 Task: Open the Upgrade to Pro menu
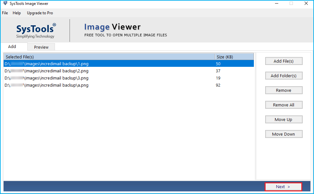40,13
